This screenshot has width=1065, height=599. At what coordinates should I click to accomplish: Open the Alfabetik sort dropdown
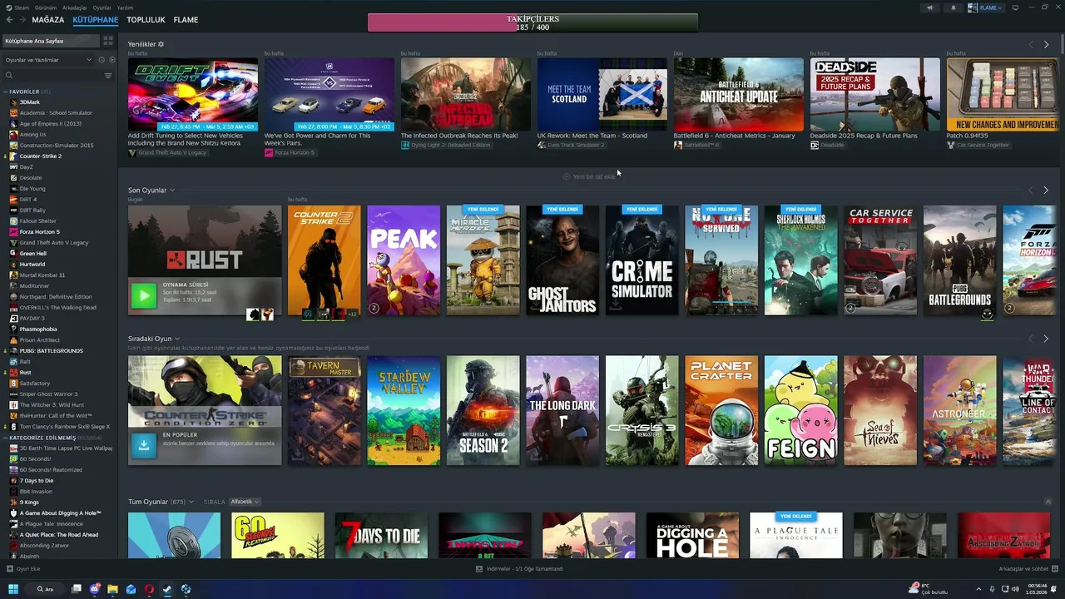(x=245, y=502)
